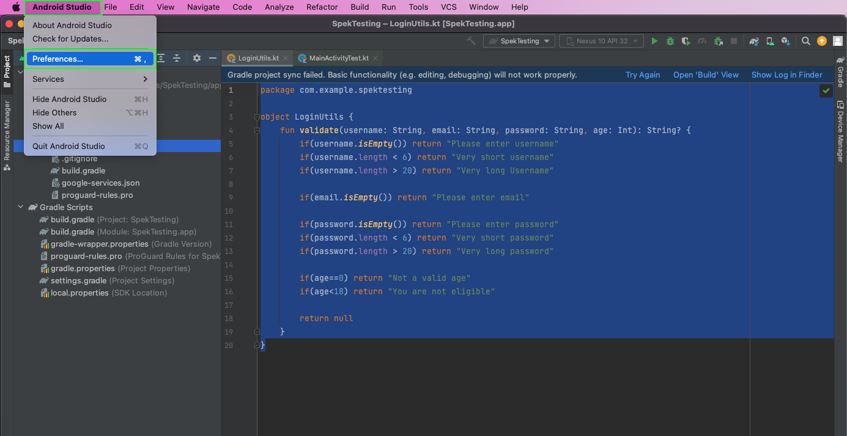The height and width of the screenshot is (436, 847).
Task: Open the Nexus 10 API 32 device dropdown
Action: 601,41
